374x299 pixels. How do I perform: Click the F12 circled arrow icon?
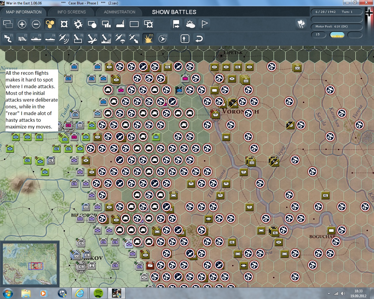pyautogui.click(x=162, y=39)
